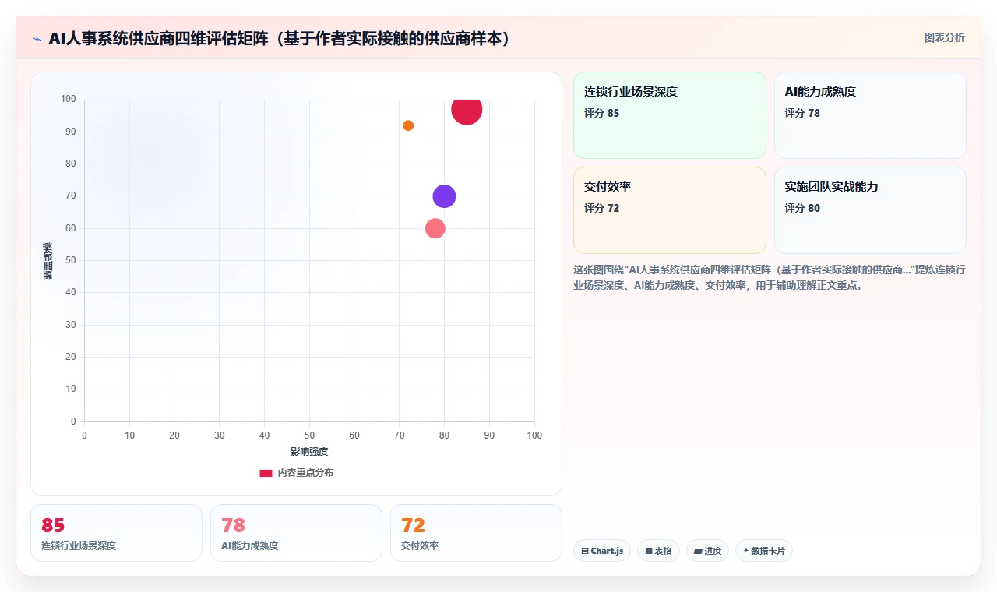Viewport: 997px width, 592px height.
Task: Click the 表格 tag chip
Action: (658, 551)
